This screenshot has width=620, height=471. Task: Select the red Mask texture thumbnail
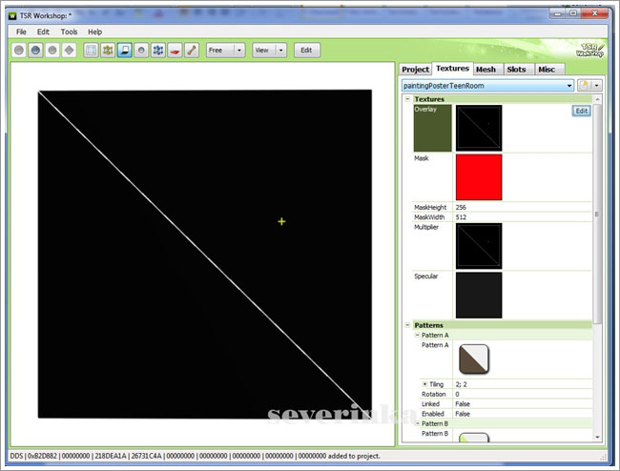479,177
